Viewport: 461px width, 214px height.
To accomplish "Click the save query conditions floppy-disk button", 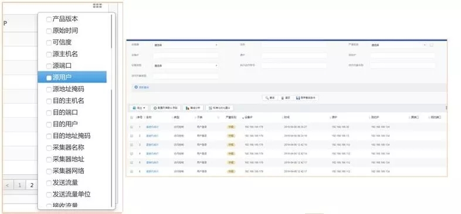I will (306, 98).
